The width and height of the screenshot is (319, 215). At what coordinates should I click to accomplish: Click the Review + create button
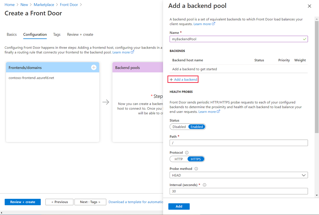[x=23, y=202]
